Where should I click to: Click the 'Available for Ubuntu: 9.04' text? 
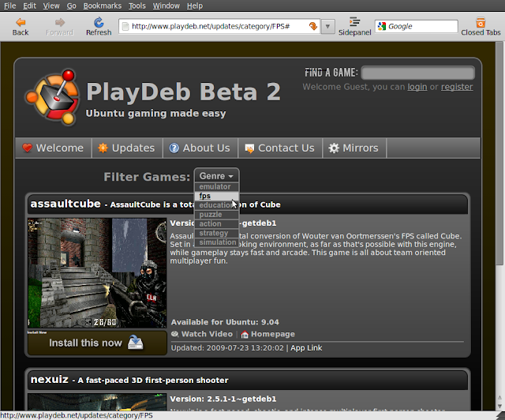pyautogui.click(x=225, y=322)
